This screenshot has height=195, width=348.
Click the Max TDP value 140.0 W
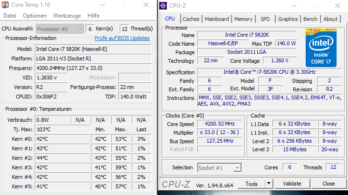pyautogui.click(x=286, y=43)
